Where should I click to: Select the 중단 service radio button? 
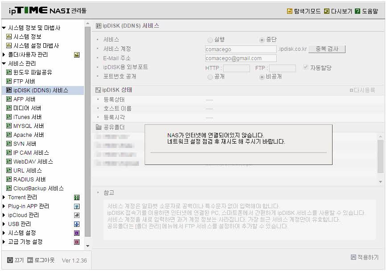coord(262,40)
